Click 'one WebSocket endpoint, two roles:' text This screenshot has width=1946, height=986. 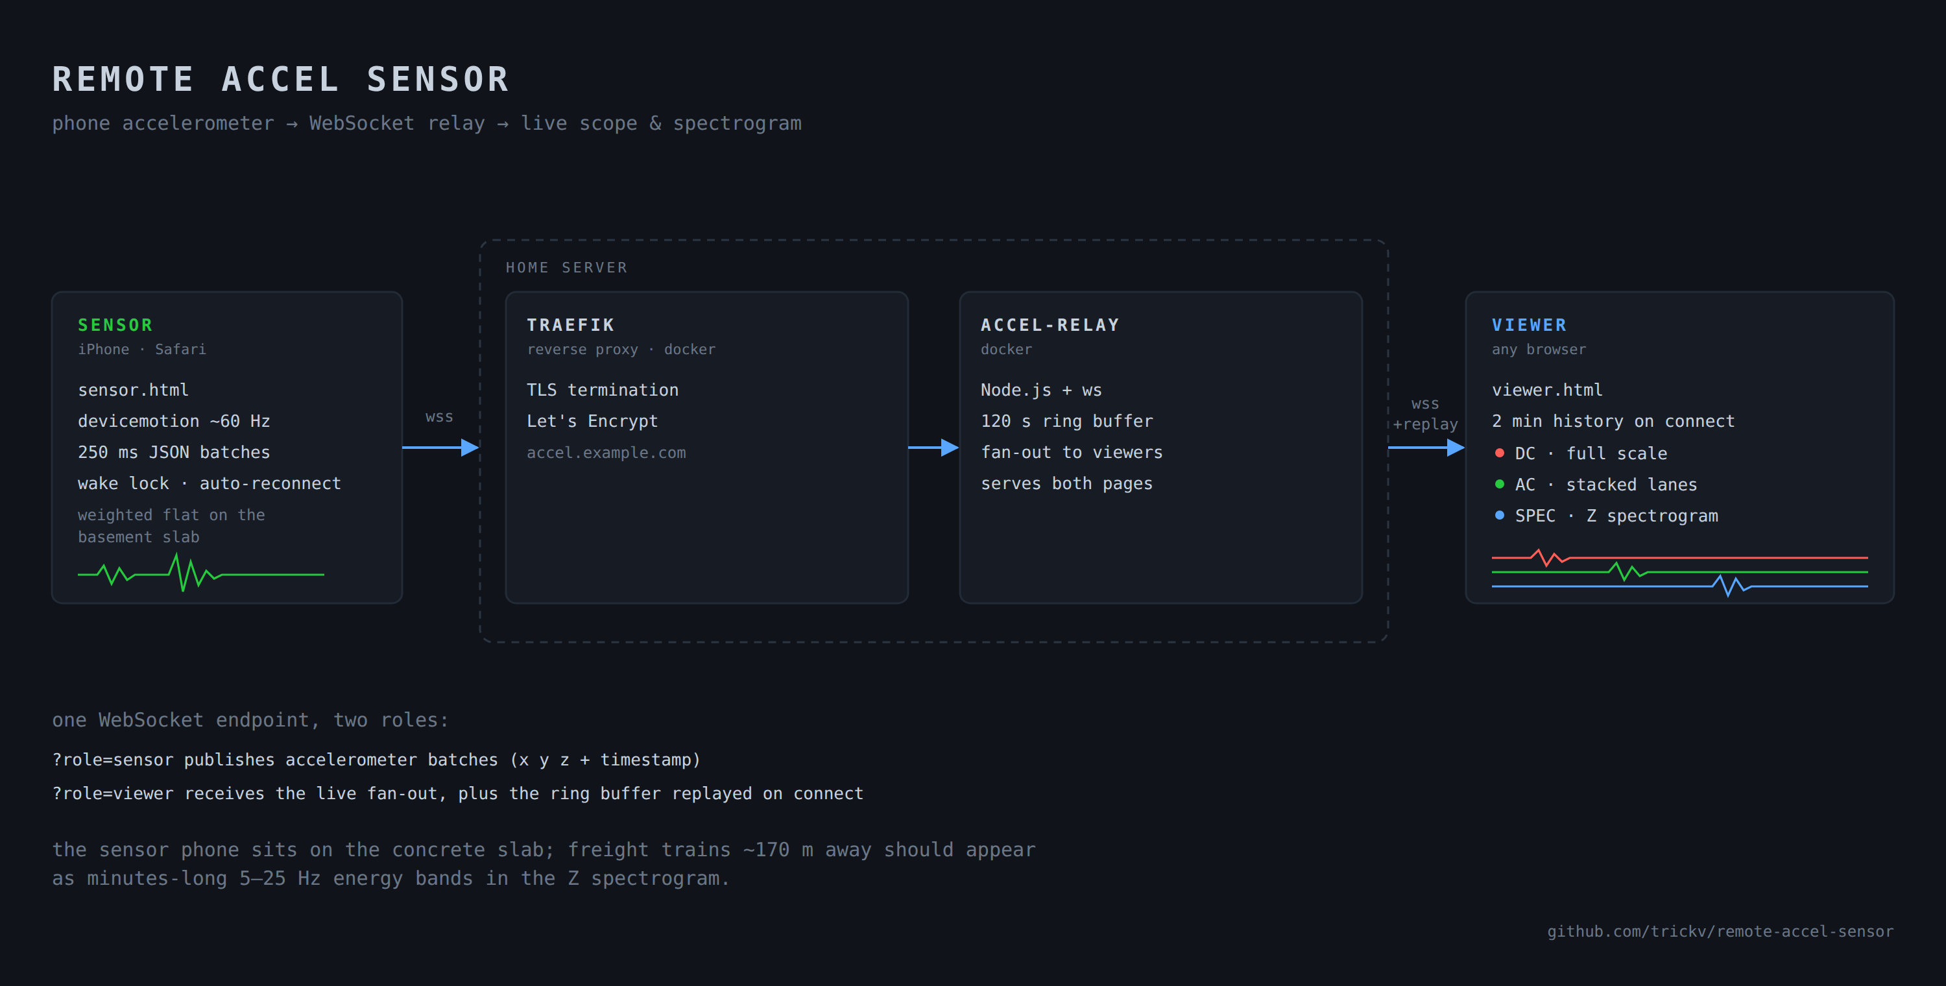point(251,720)
